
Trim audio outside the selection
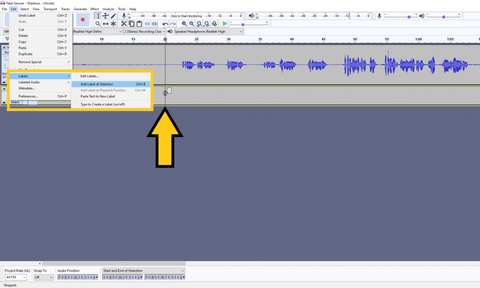(x=146, y=23)
